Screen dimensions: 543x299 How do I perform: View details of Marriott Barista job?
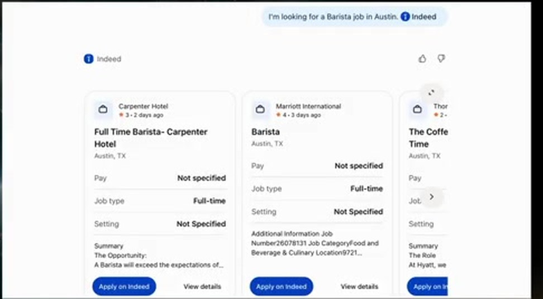point(359,287)
